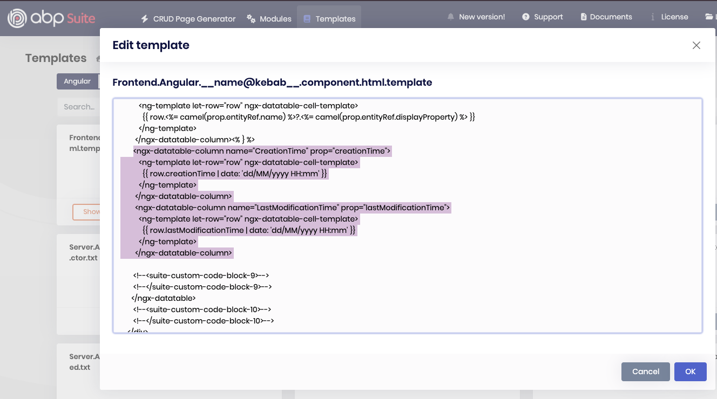
Task: Click the License info icon
Action: click(652, 17)
